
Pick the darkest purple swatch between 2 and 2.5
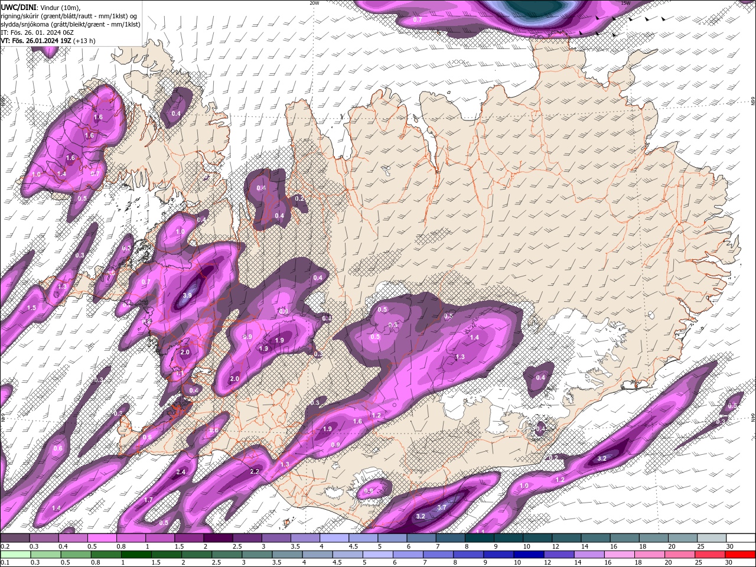point(218,538)
